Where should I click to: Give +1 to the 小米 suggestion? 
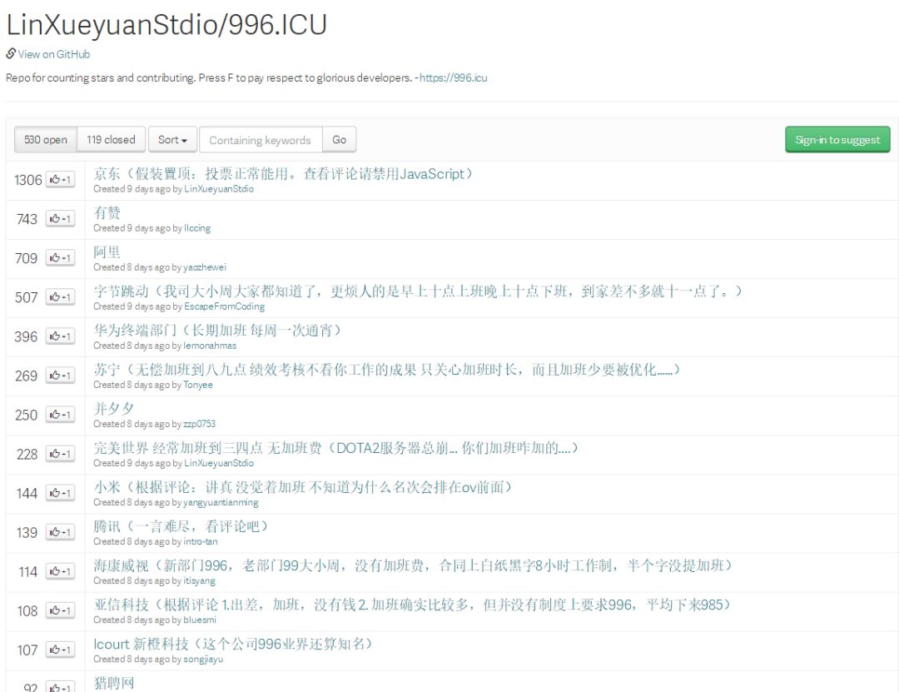click(60, 493)
